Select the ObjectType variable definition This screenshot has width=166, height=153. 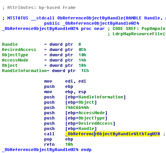[44, 55]
